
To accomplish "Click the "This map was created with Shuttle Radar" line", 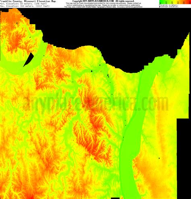I will click(x=103, y=7).
